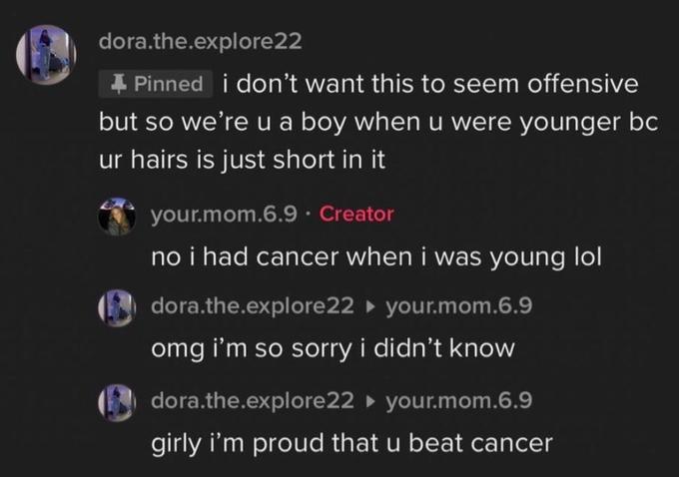Select the reply 'no i had cancer when i was young lol'
Image resolution: width=679 pixels, height=477 pixels.
376,257
